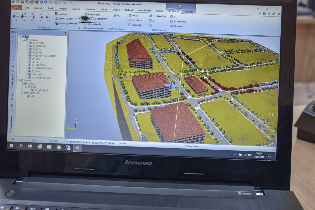Open the Giriş ribbon tab
The width and height of the screenshot is (315, 210).
(x=27, y=8)
